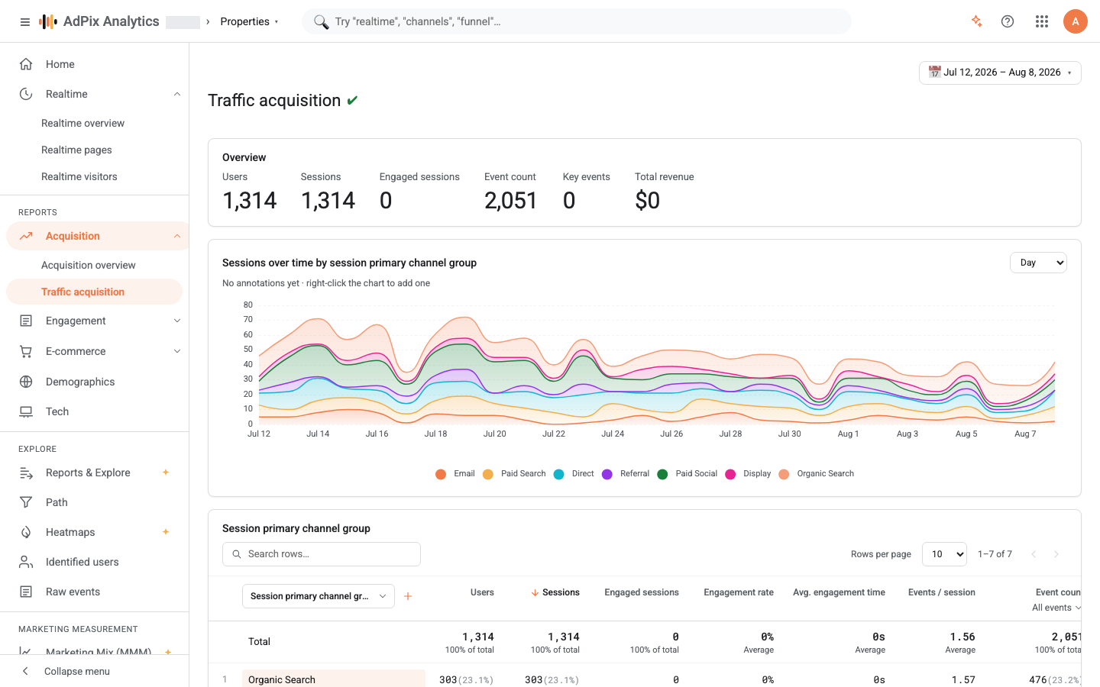
Task: Open the Day granularity dropdown
Action: click(1038, 263)
